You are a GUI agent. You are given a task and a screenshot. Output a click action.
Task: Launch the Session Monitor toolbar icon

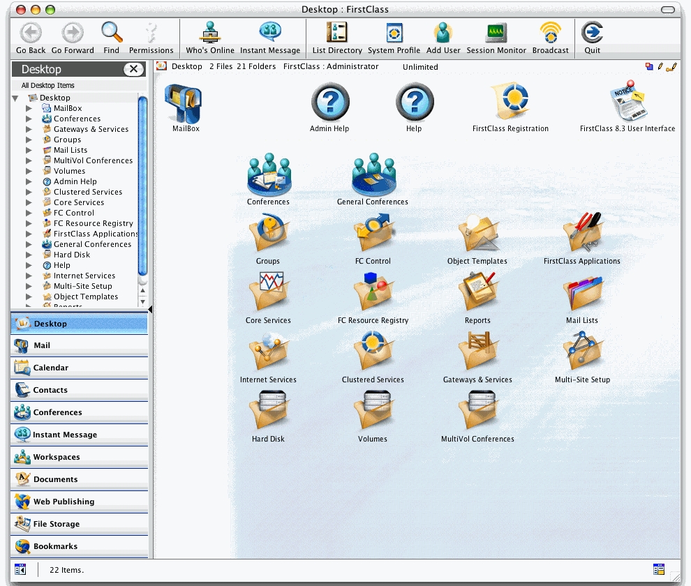tap(496, 33)
